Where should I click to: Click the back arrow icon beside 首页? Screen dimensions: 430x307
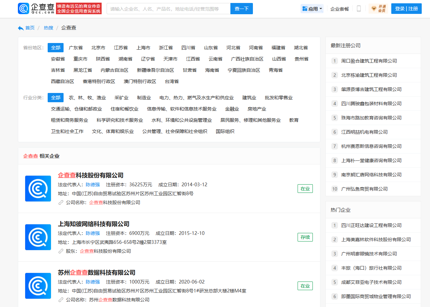[x=21, y=28]
